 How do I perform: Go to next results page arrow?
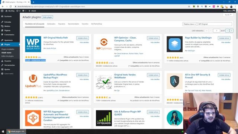227,31
